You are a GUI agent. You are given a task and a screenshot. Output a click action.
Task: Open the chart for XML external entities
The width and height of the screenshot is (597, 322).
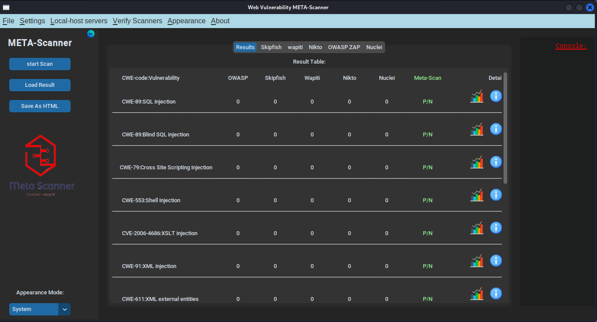click(x=476, y=293)
